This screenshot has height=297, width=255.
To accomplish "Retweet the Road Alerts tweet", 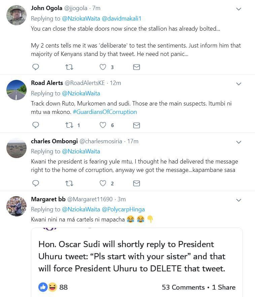I will point(69,125).
